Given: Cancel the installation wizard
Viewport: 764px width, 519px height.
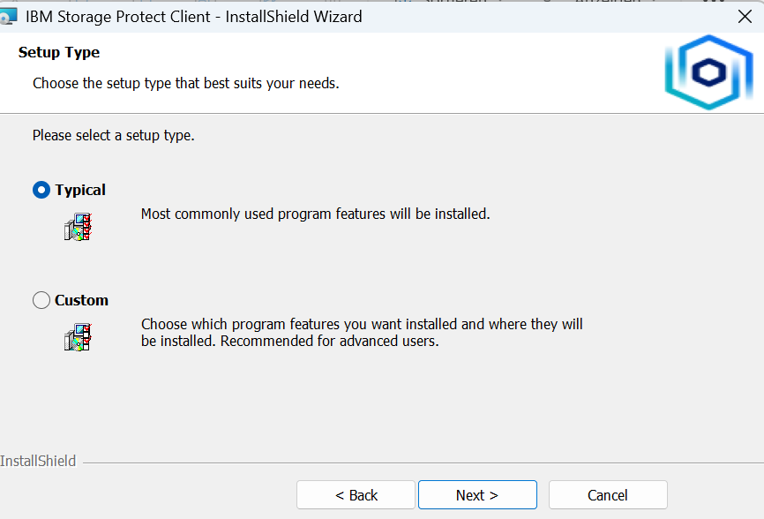Looking at the screenshot, I should [608, 495].
